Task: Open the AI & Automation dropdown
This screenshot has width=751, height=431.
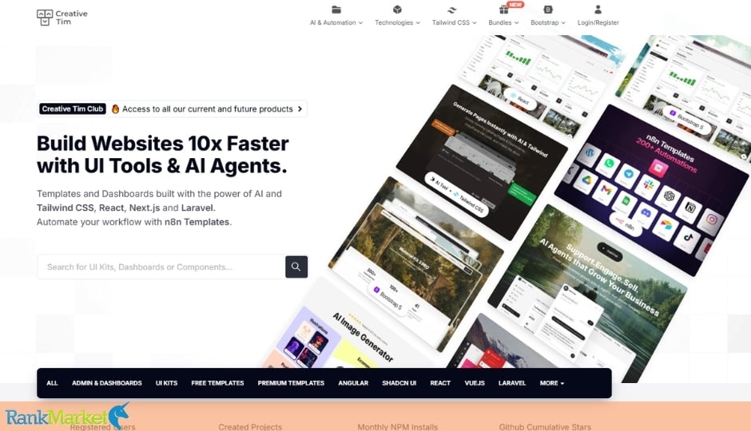Action: [x=336, y=22]
